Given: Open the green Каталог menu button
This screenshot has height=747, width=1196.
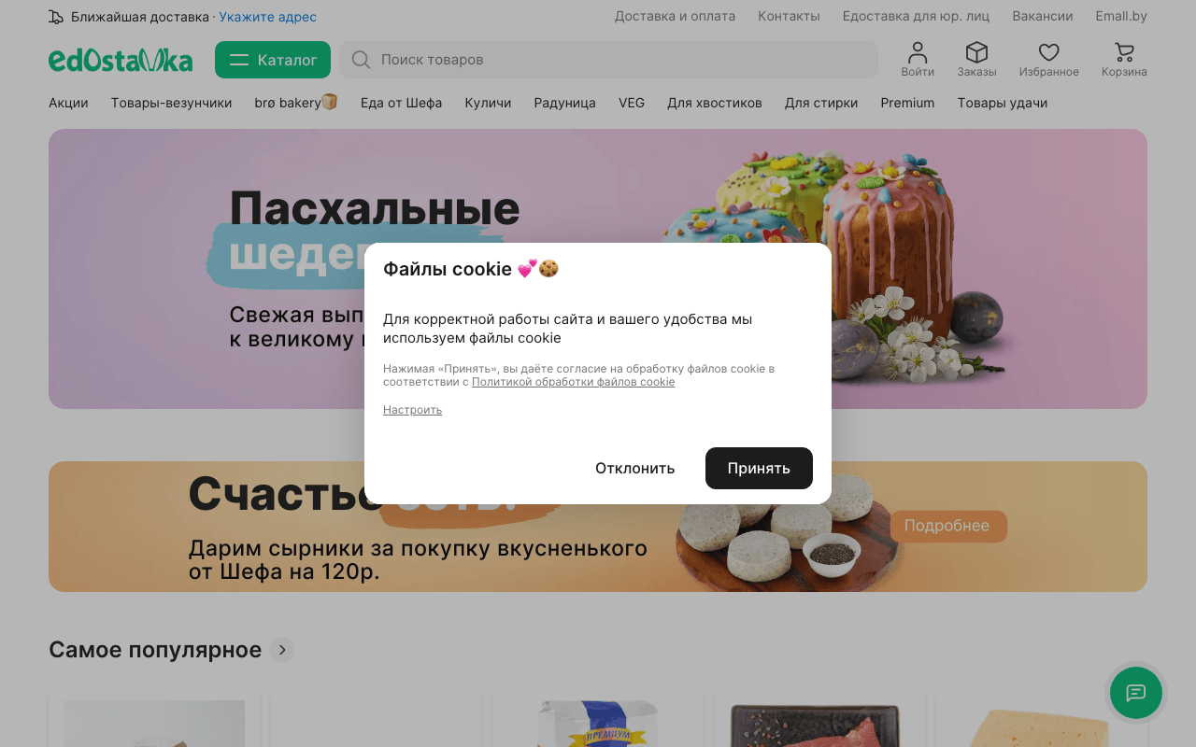Looking at the screenshot, I should [x=272, y=59].
